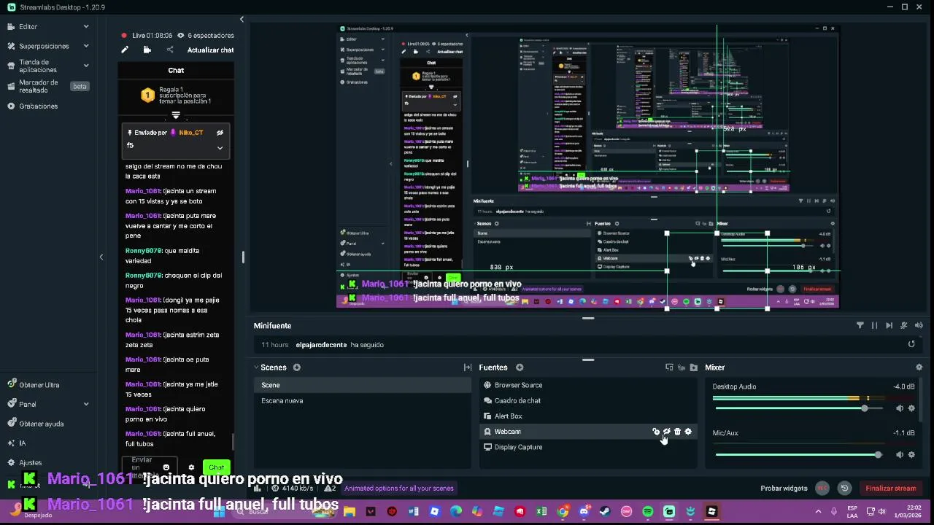Image resolution: width=934 pixels, height=525 pixels.
Task: Select the Browser Source source
Action: click(588, 385)
